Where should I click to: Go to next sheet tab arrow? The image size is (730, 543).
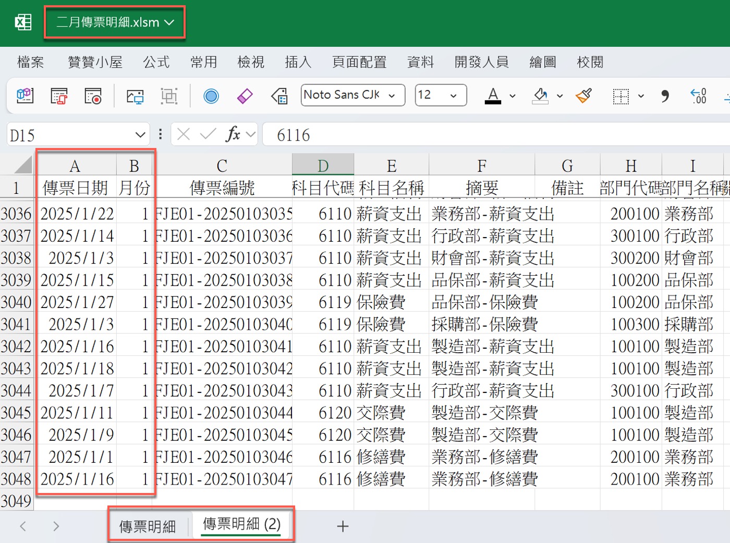coord(56,526)
